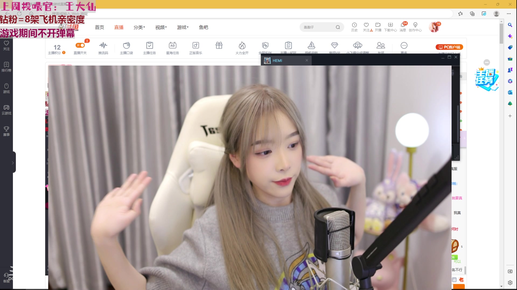Click the user avatar with badge 16
This screenshot has width=517, height=290.
click(434, 27)
